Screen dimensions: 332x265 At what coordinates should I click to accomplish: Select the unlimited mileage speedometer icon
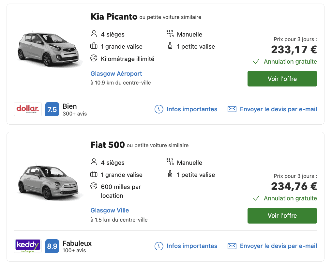94,58
